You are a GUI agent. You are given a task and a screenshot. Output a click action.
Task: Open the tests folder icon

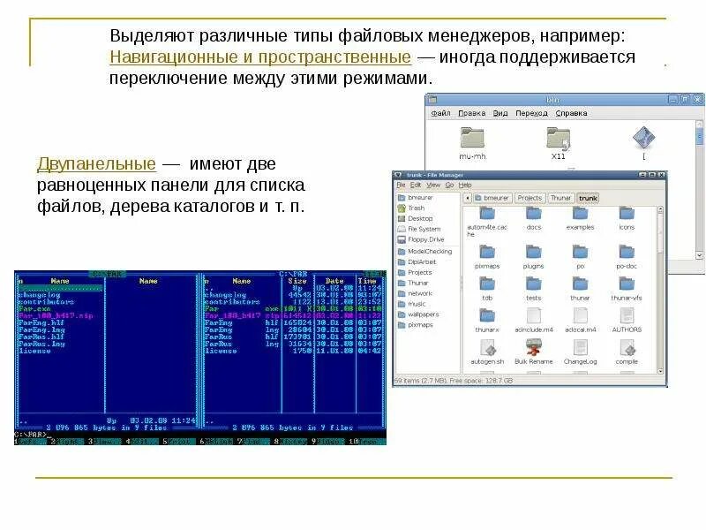(x=534, y=284)
